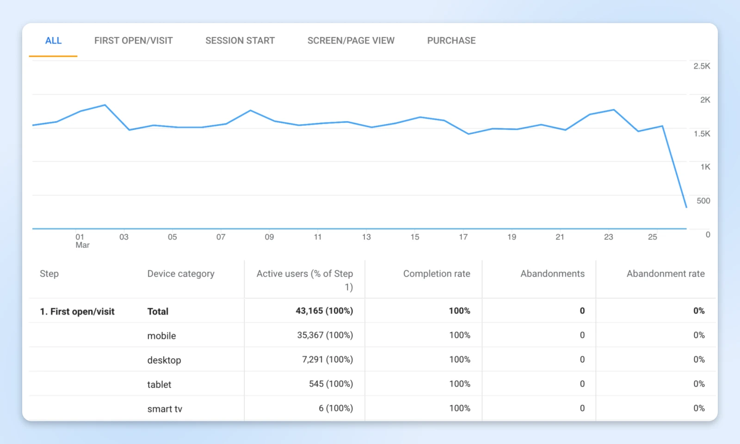Click the chart line's lowest endpoint

pos(686,207)
